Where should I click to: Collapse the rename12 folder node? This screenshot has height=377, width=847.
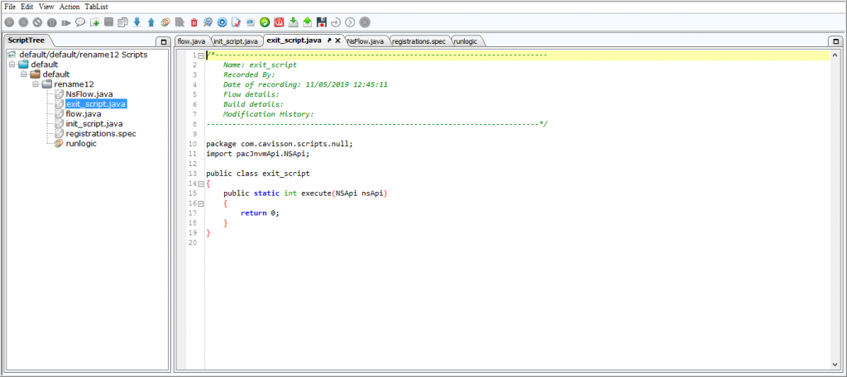(x=35, y=84)
